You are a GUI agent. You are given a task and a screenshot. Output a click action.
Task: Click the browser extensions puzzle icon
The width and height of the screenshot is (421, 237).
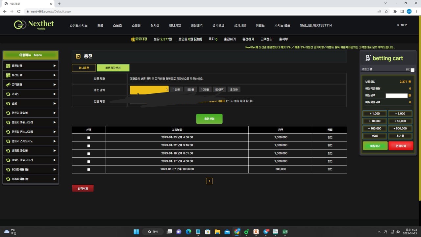(x=395, y=11)
